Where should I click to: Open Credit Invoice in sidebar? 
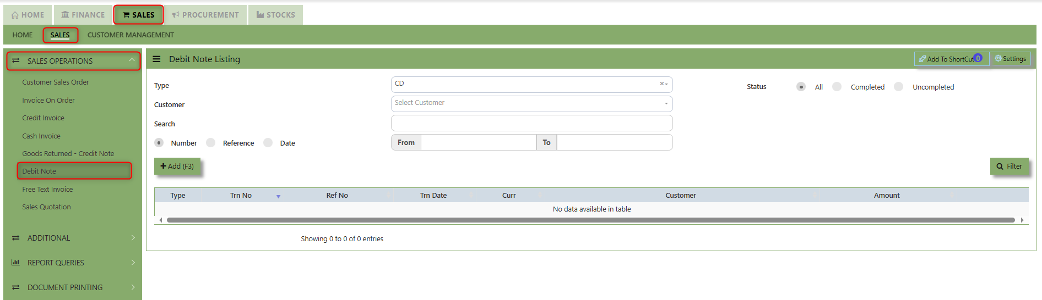pyautogui.click(x=43, y=118)
